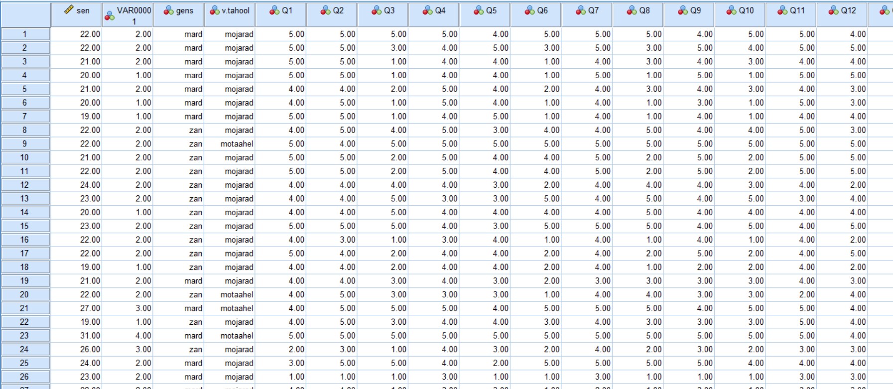This screenshot has width=893, height=389.
Task: Click Q2 value 3.00 in row 16
Action: pos(348,240)
